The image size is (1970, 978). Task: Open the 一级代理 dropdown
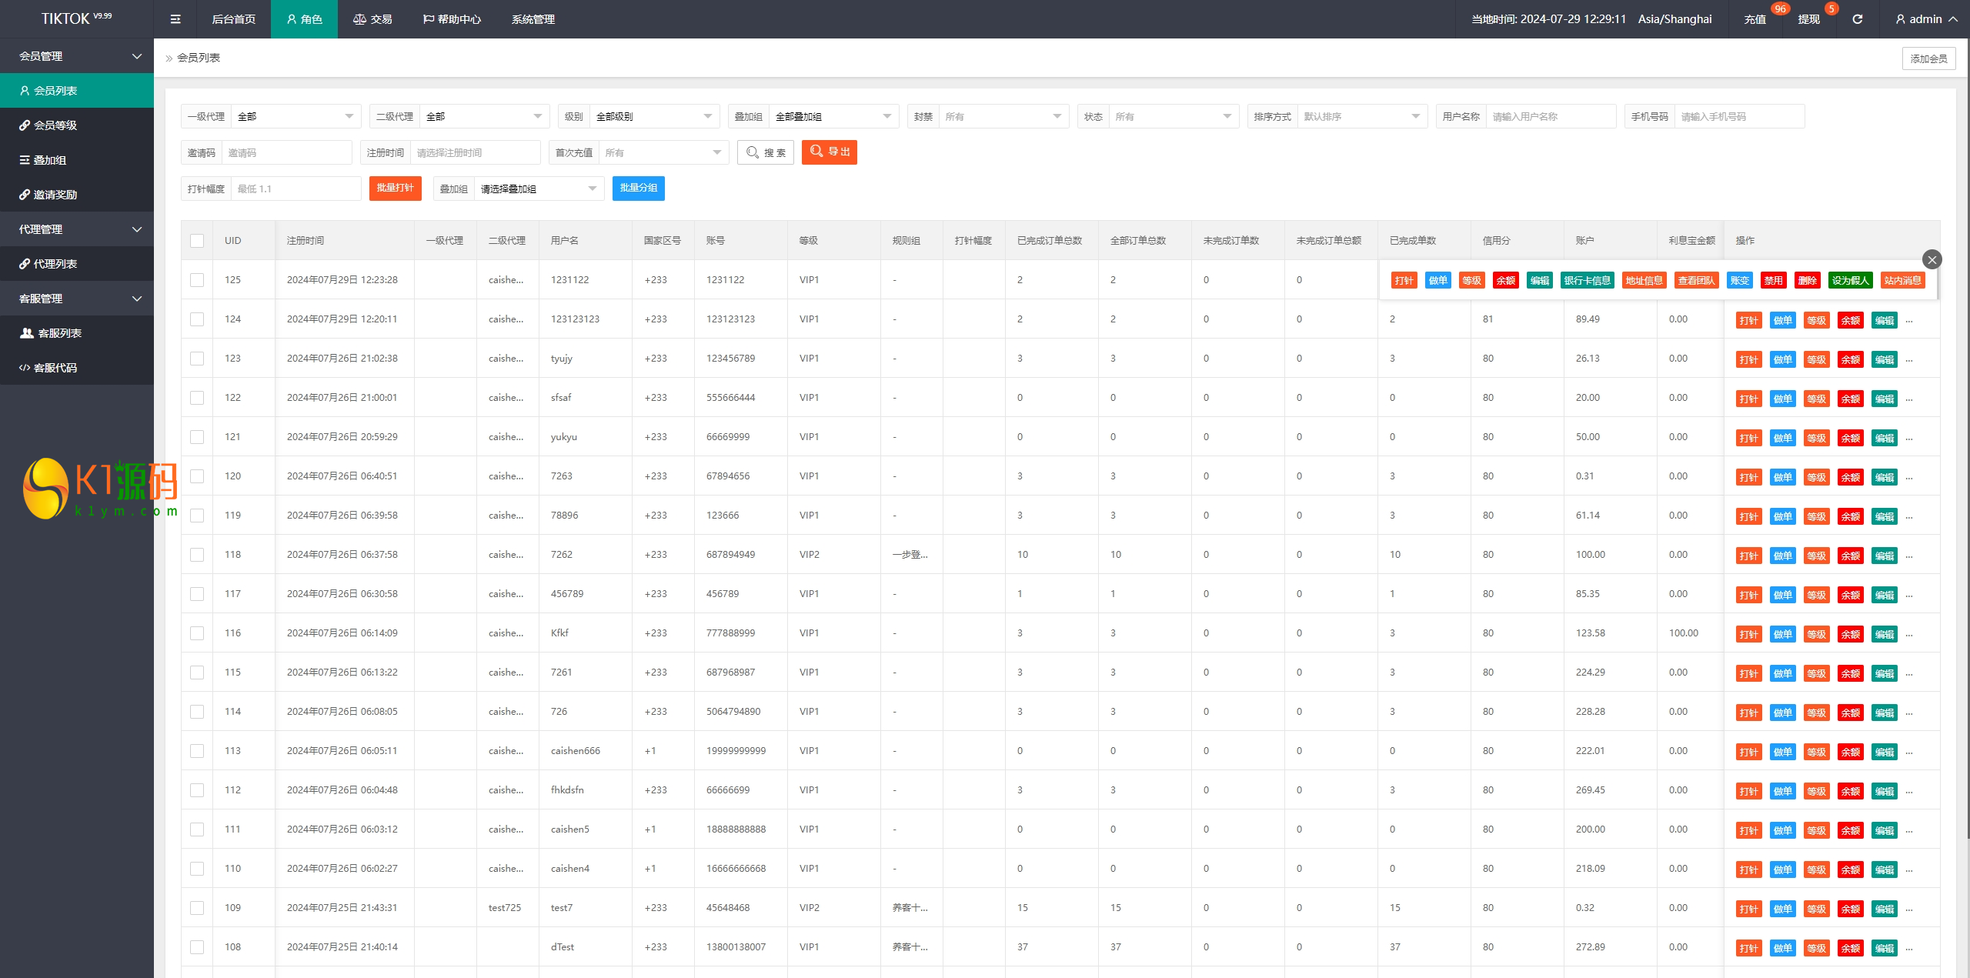(295, 116)
